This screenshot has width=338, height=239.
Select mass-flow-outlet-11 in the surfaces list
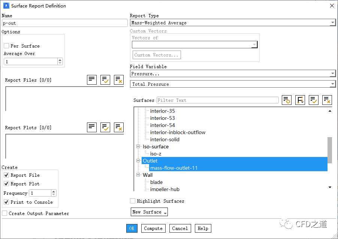coord(174,168)
